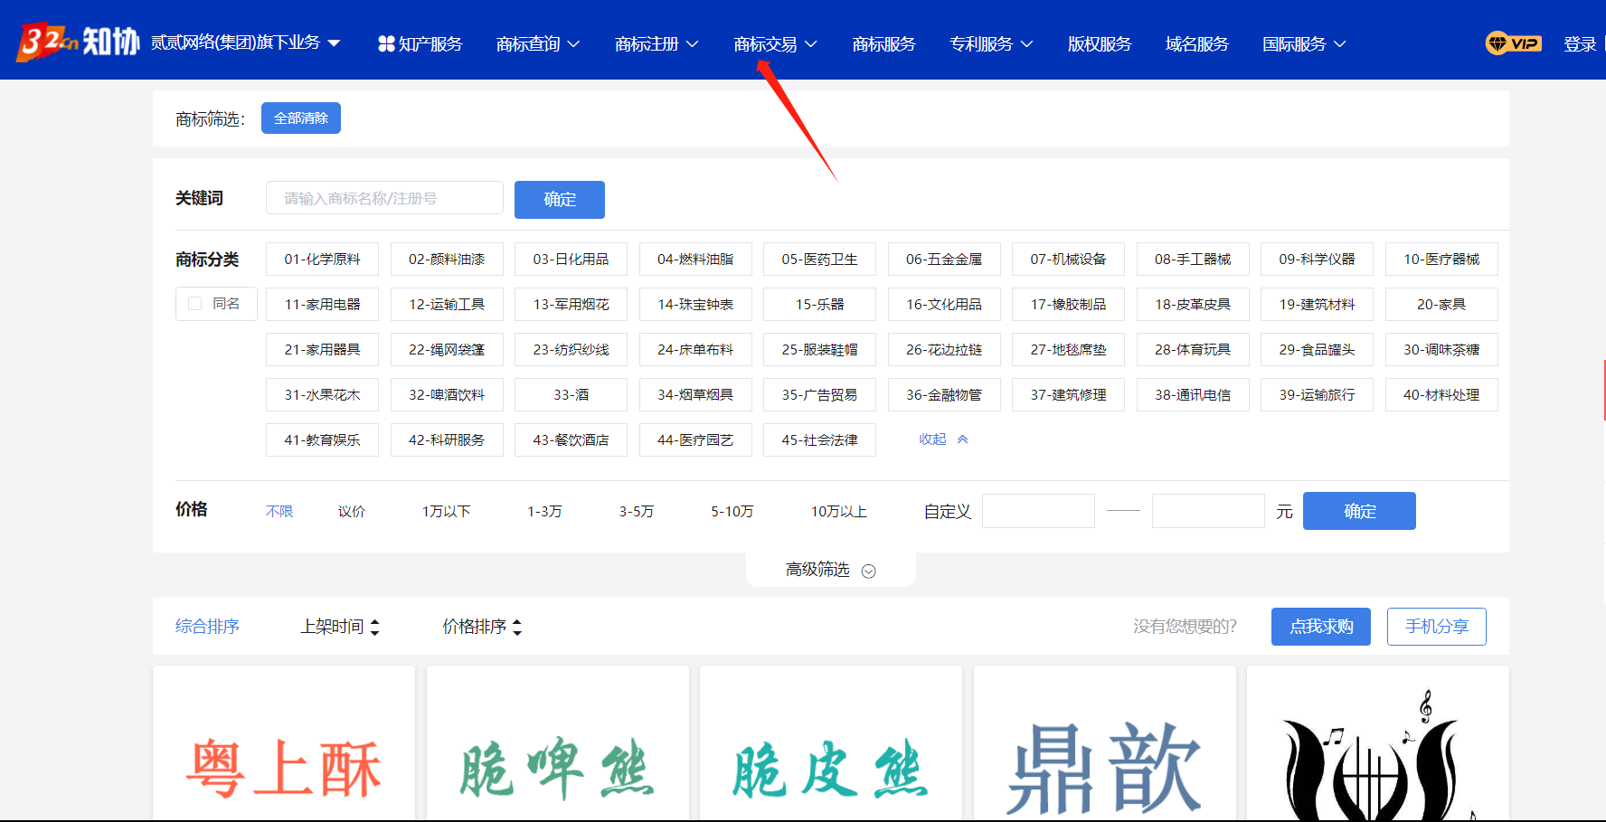Open the 商标注册 dropdown menu

[x=657, y=43]
